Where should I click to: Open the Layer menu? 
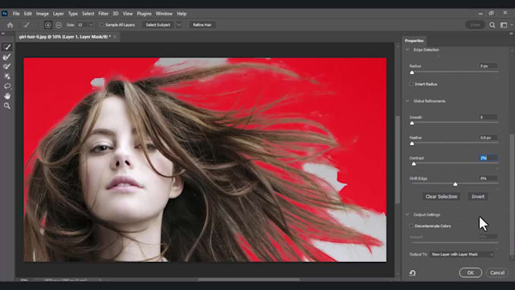coord(58,14)
